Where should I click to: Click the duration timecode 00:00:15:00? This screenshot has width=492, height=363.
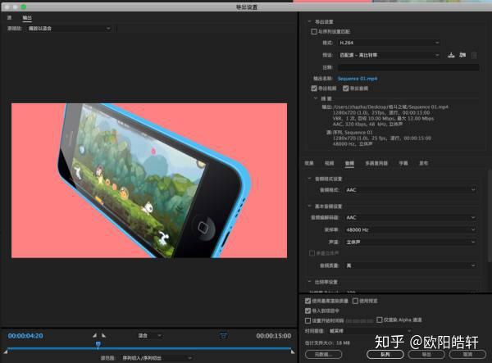[273, 336]
